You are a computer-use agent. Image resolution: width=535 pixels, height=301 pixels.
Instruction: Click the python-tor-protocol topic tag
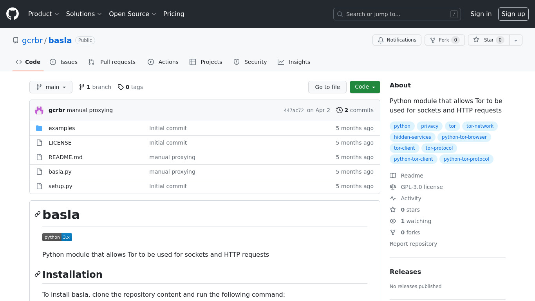[x=466, y=159]
